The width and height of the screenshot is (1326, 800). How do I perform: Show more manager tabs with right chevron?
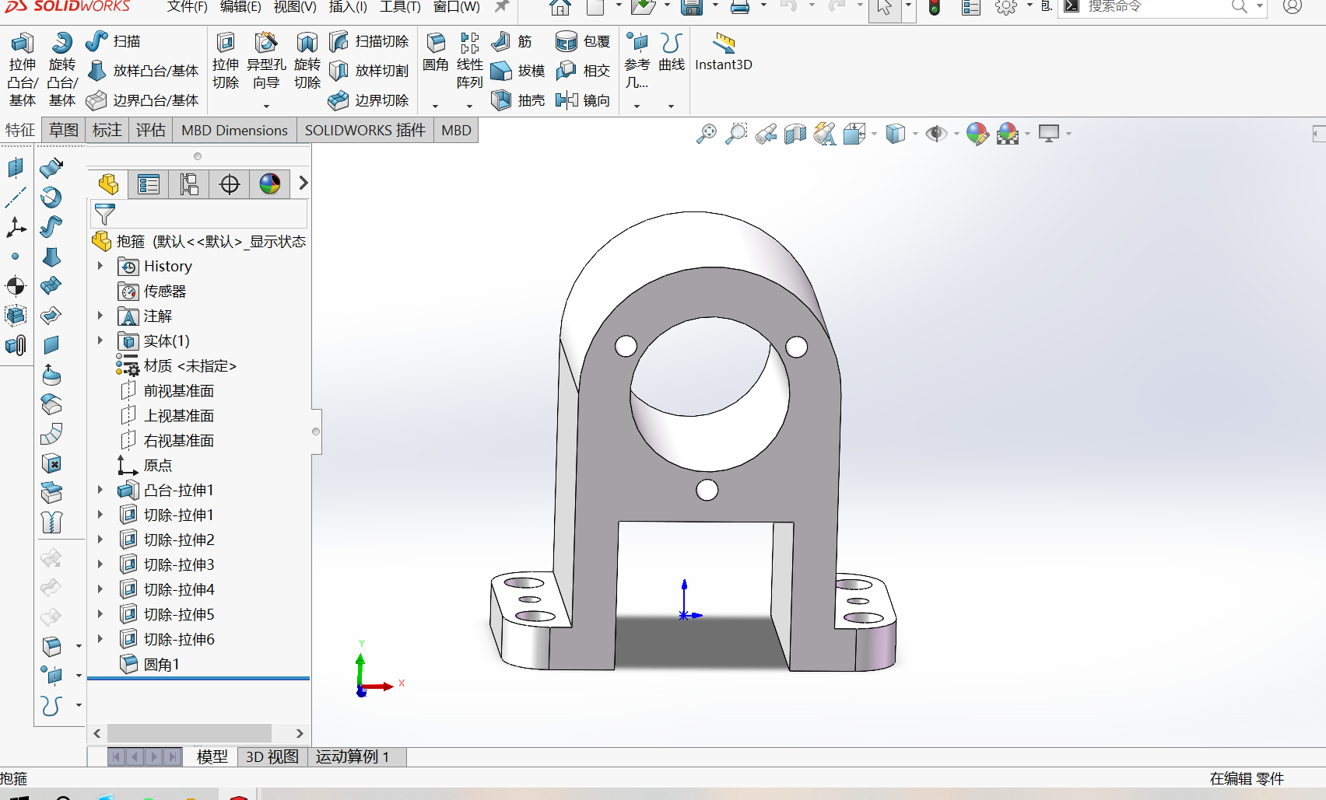303,183
